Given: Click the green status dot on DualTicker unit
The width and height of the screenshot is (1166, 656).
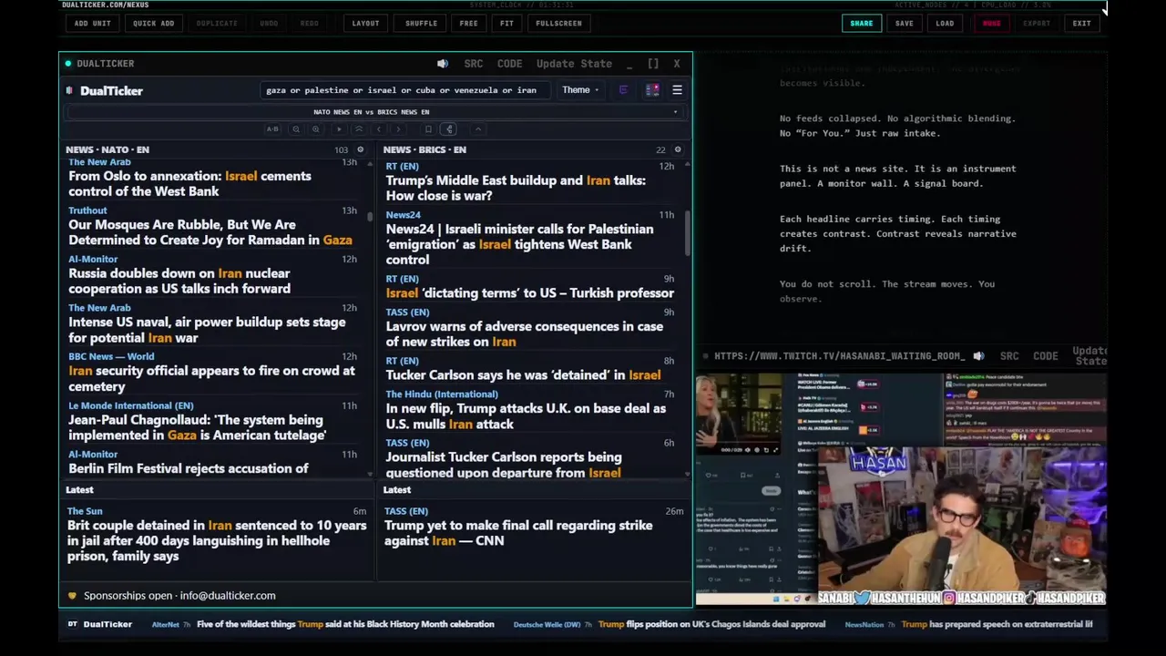Looking at the screenshot, I should point(68,64).
